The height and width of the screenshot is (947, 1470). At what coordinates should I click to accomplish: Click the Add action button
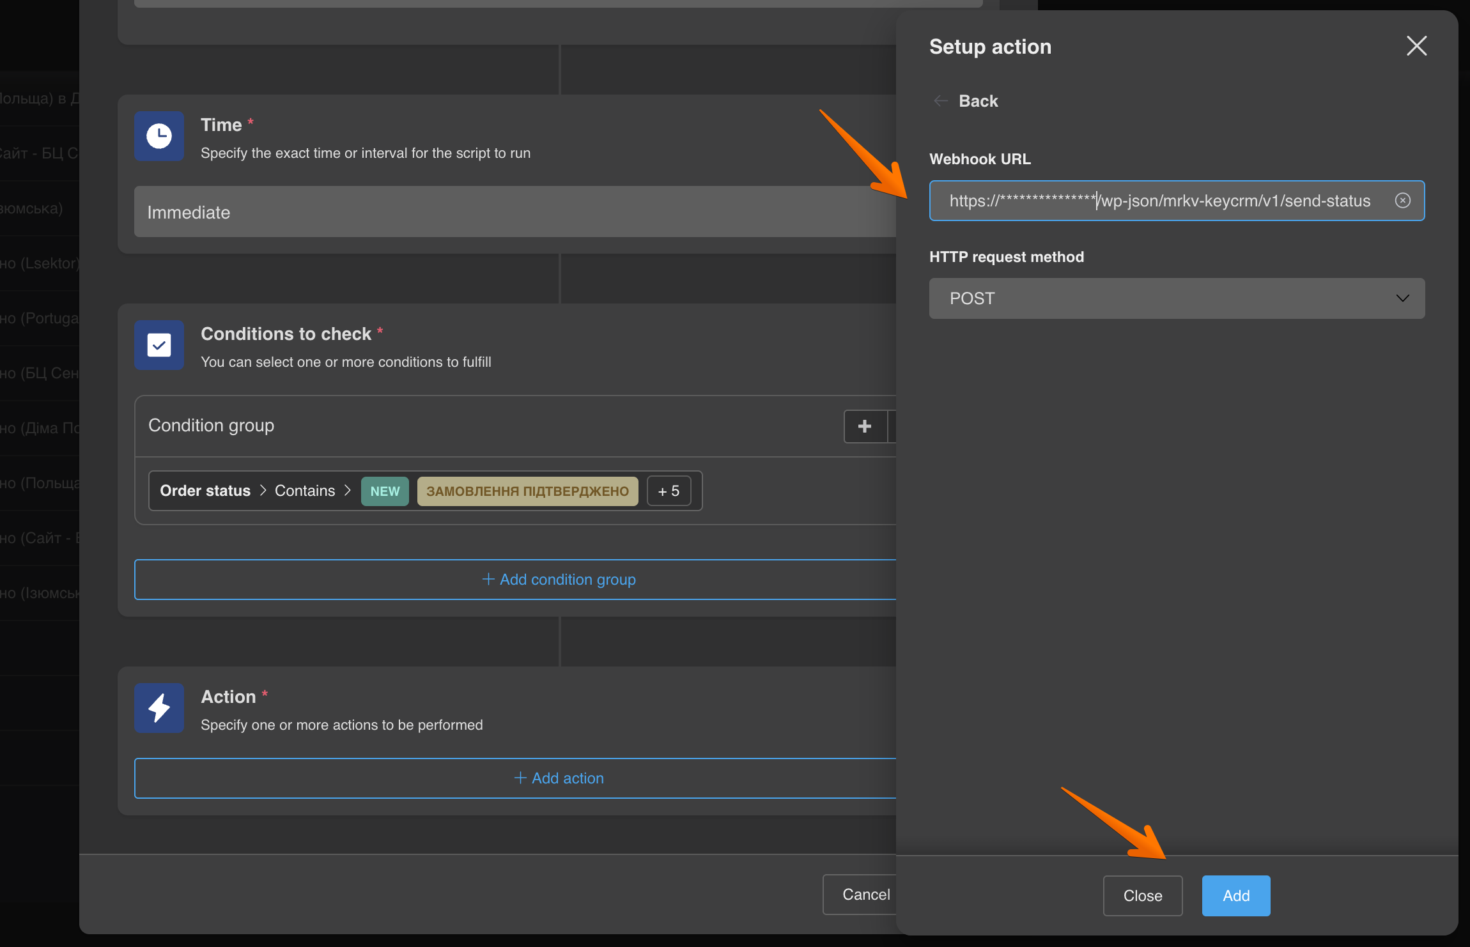558,778
